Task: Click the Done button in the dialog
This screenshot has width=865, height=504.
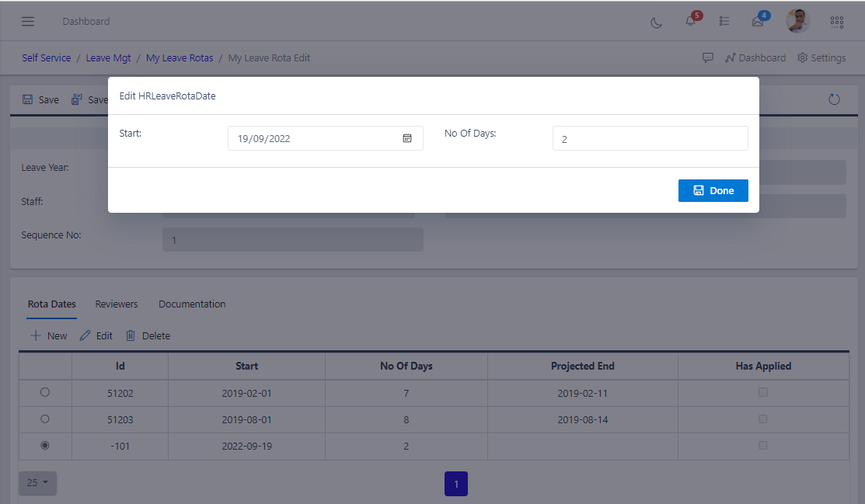Action: [x=713, y=190]
